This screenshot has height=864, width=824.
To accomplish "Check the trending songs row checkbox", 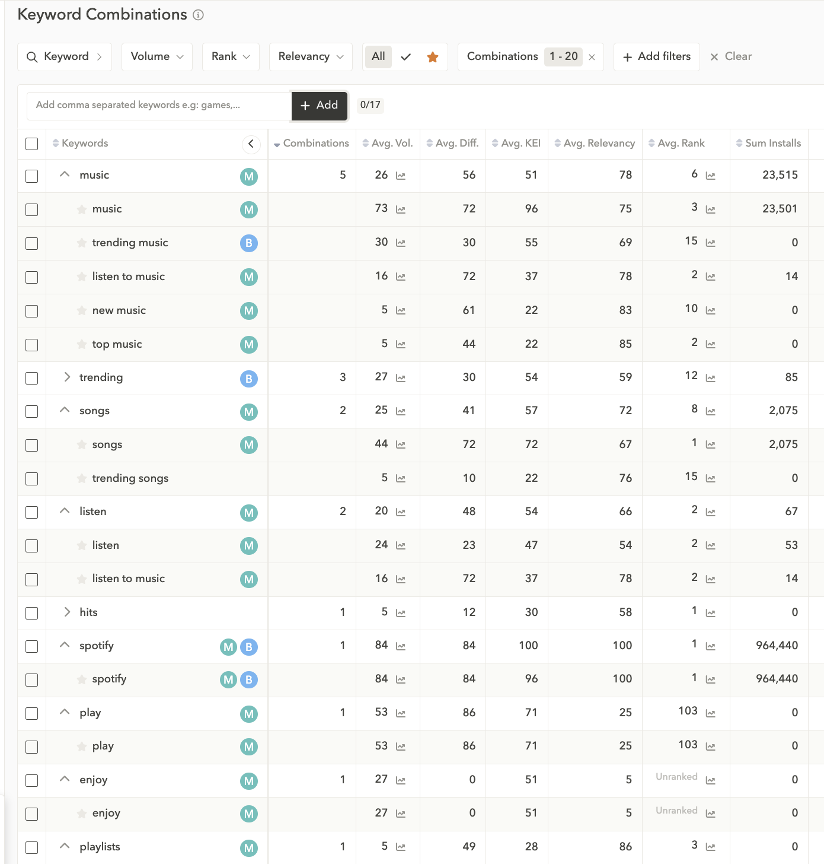I will pos(32,478).
